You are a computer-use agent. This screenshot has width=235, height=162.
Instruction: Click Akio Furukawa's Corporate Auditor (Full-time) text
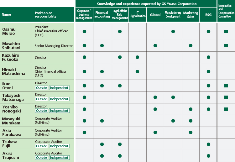[x=48, y=132]
